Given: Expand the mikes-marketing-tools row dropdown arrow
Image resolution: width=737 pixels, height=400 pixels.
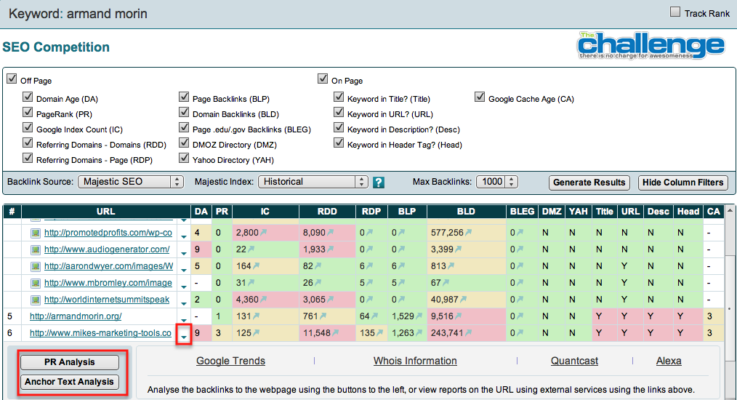Looking at the screenshot, I should coord(185,335).
